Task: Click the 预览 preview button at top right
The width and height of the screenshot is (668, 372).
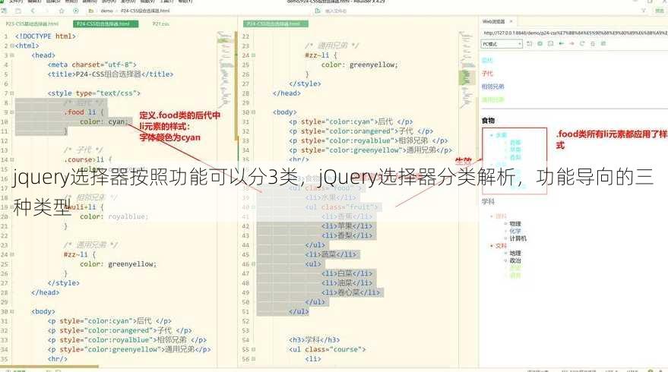Action: (660, 11)
